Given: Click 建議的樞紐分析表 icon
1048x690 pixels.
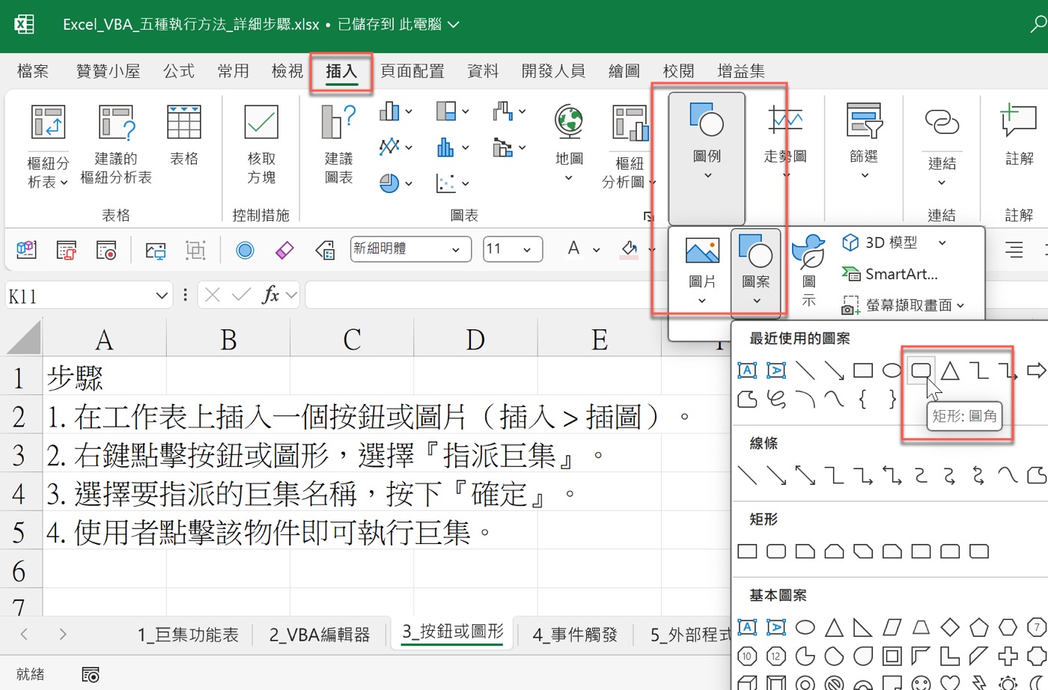Looking at the screenshot, I should (x=116, y=144).
